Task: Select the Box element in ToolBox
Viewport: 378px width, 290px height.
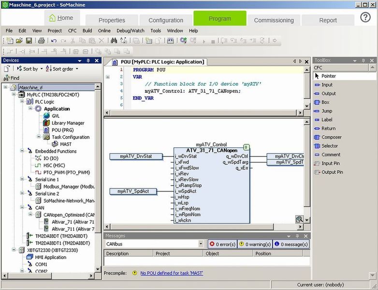Action: 322,102
